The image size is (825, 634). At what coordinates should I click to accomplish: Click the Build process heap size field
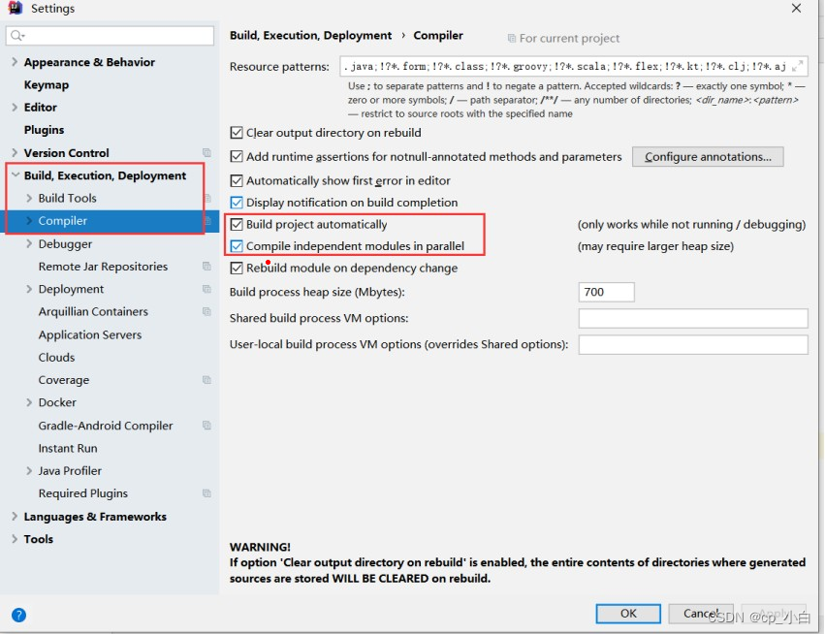[x=607, y=292]
